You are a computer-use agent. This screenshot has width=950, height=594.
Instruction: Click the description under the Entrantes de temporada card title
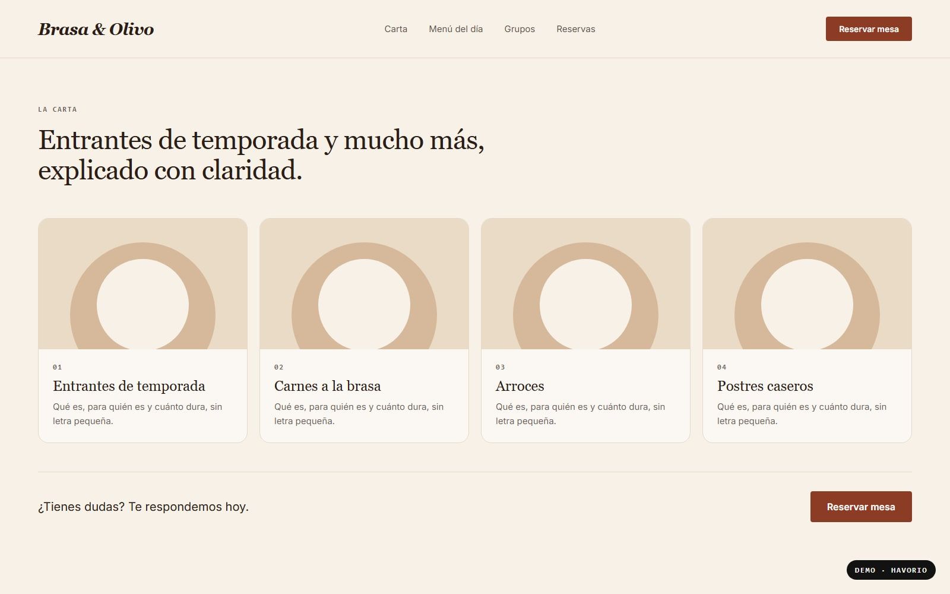137,414
